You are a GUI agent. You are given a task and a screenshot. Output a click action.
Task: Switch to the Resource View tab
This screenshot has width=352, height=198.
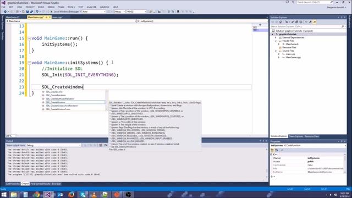coord(312,136)
